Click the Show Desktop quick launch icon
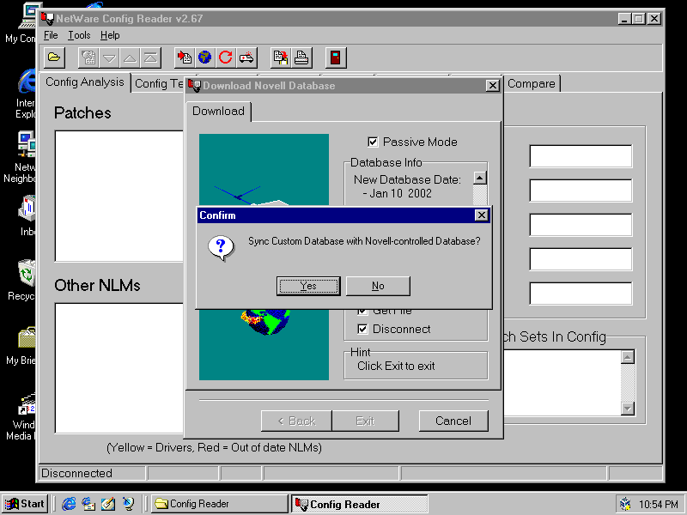The height and width of the screenshot is (515, 687). point(108,504)
